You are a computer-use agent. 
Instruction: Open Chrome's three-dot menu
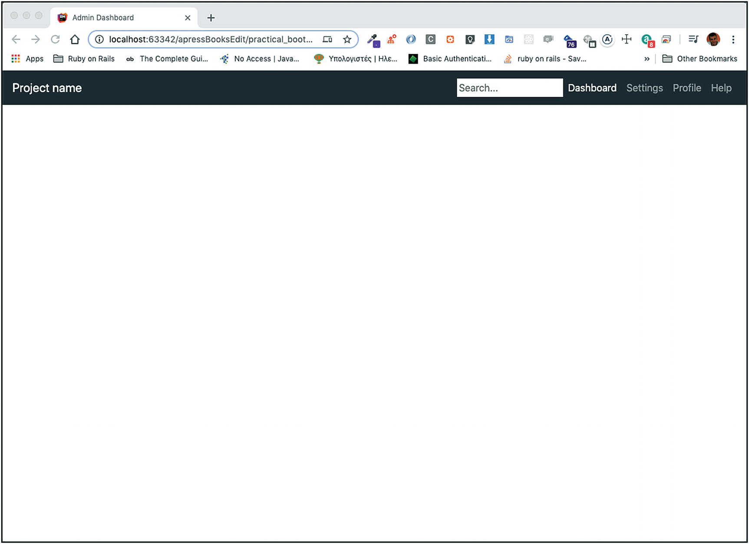point(733,40)
